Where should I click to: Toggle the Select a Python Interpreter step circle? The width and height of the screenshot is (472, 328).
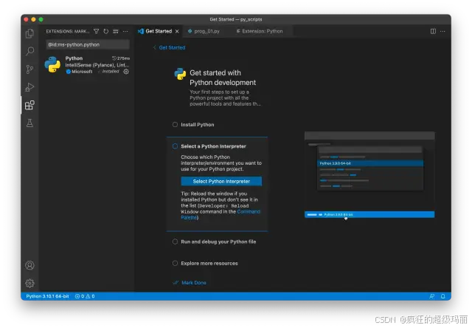coord(175,146)
